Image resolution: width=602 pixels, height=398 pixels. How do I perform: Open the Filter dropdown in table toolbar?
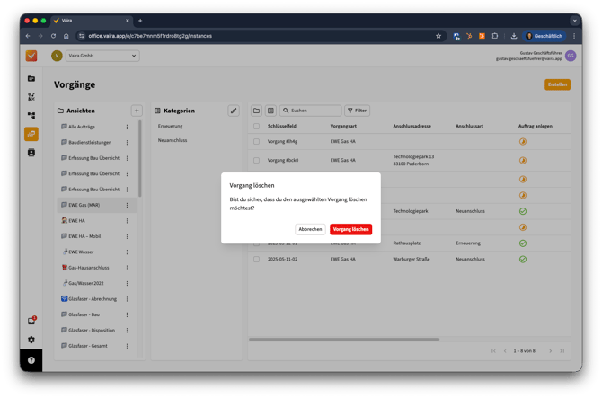point(357,111)
